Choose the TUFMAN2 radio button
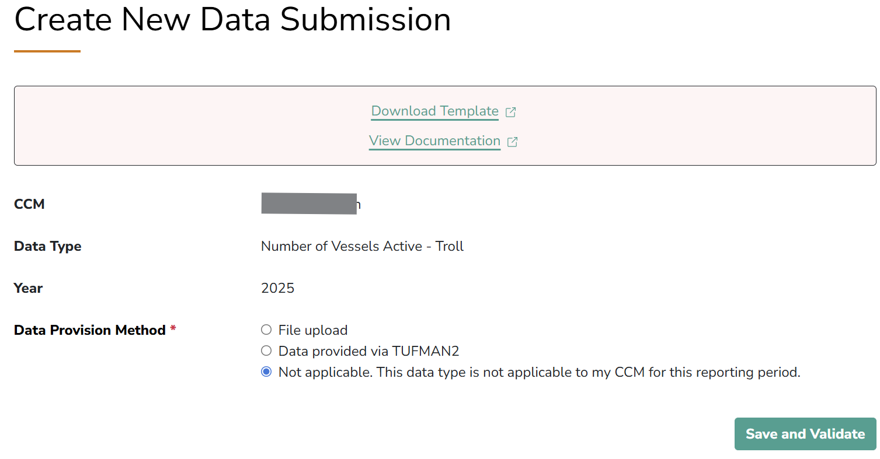The height and width of the screenshot is (459, 880). coord(266,351)
